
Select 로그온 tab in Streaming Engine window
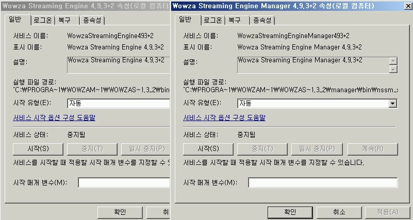point(43,20)
